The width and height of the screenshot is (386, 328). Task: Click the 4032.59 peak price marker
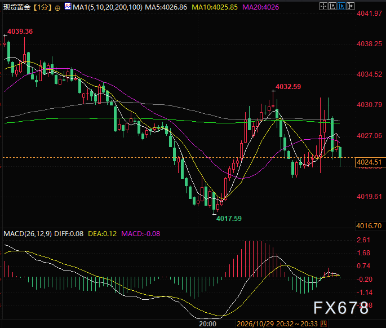click(289, 87)
